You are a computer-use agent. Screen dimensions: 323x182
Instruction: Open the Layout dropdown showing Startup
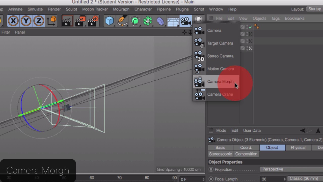(314, 9)
